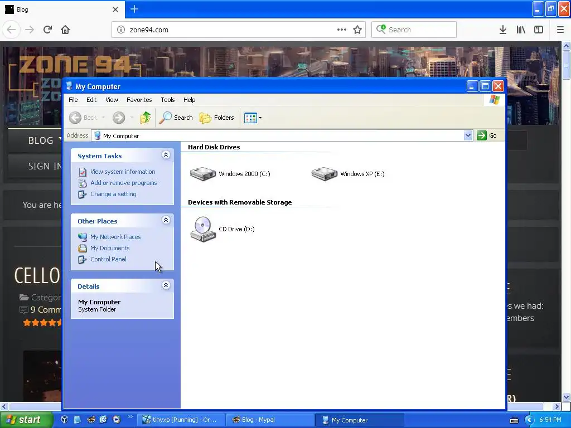Image resolution: width=571 pixels, height=428 pixels.
Task: Open the File menu
Action: coord(73,100)
